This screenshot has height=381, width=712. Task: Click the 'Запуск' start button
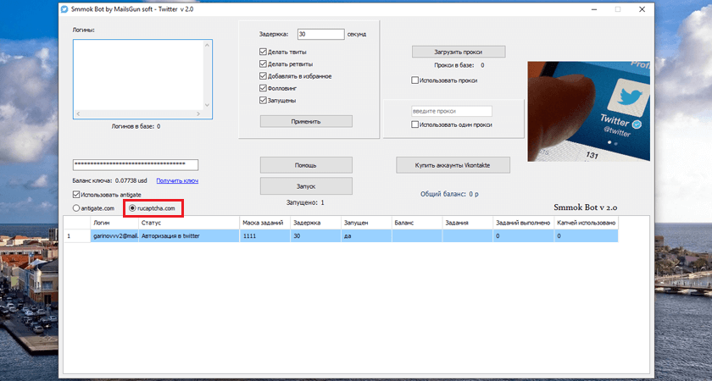(306, 186)
